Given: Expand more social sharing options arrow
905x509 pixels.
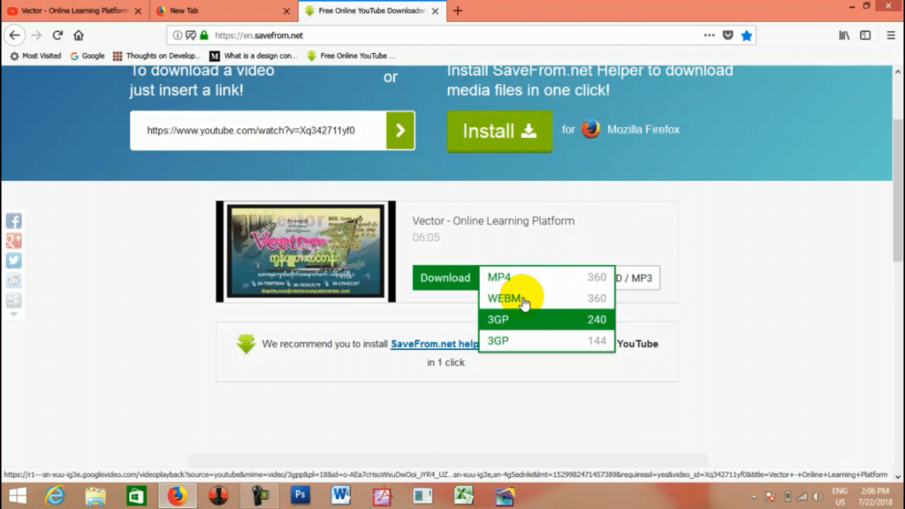Looking at the screenshot, I should pyautogui.click(x=14, y=315).
